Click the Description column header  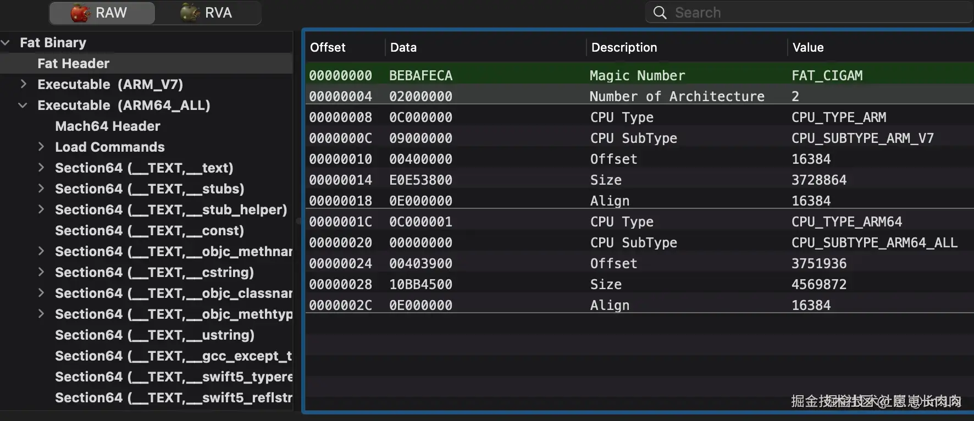624,47
